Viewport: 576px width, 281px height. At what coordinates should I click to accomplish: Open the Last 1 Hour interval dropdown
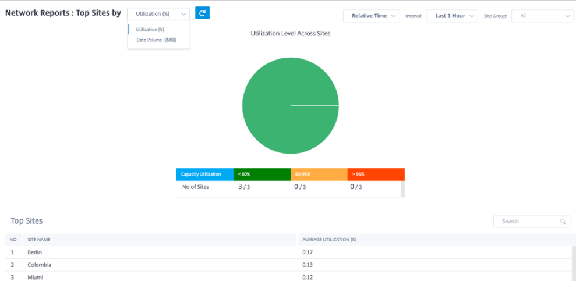pyautogui.click(x=452, y=16)
